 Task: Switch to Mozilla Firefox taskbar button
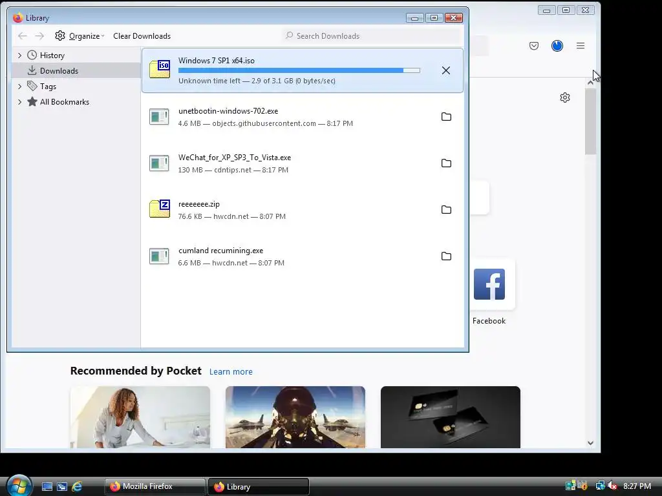point(155,486)
